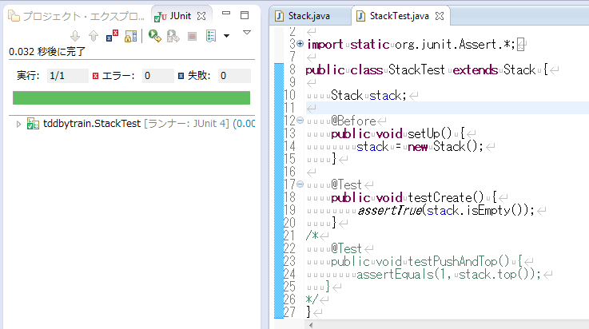This screenshot has width=589, height=329.
Task: Click the failures count field
Action: 234,76
